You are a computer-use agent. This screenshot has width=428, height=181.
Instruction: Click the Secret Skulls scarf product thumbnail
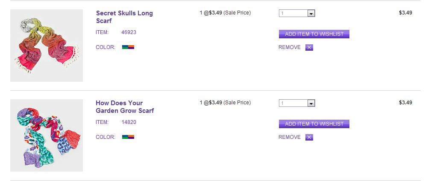tap(47, 46)
